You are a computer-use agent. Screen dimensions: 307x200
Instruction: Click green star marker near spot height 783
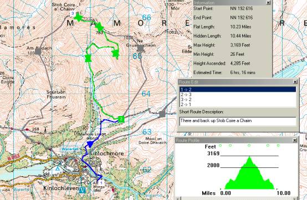click(99, 27)
